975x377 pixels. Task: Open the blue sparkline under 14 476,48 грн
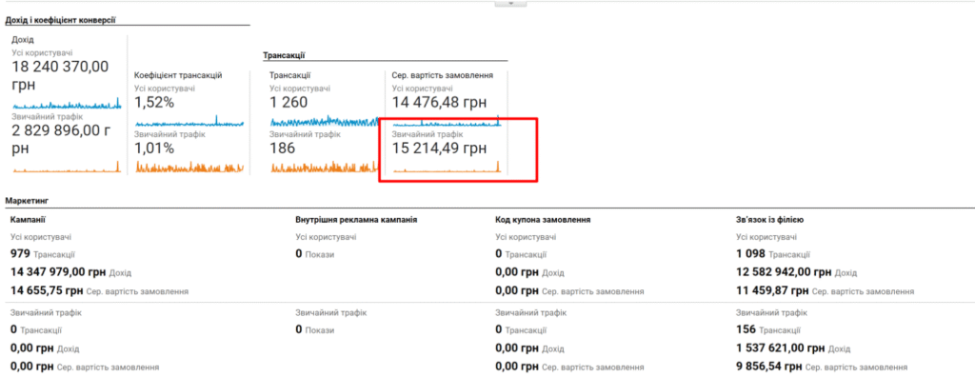(447, 121)
